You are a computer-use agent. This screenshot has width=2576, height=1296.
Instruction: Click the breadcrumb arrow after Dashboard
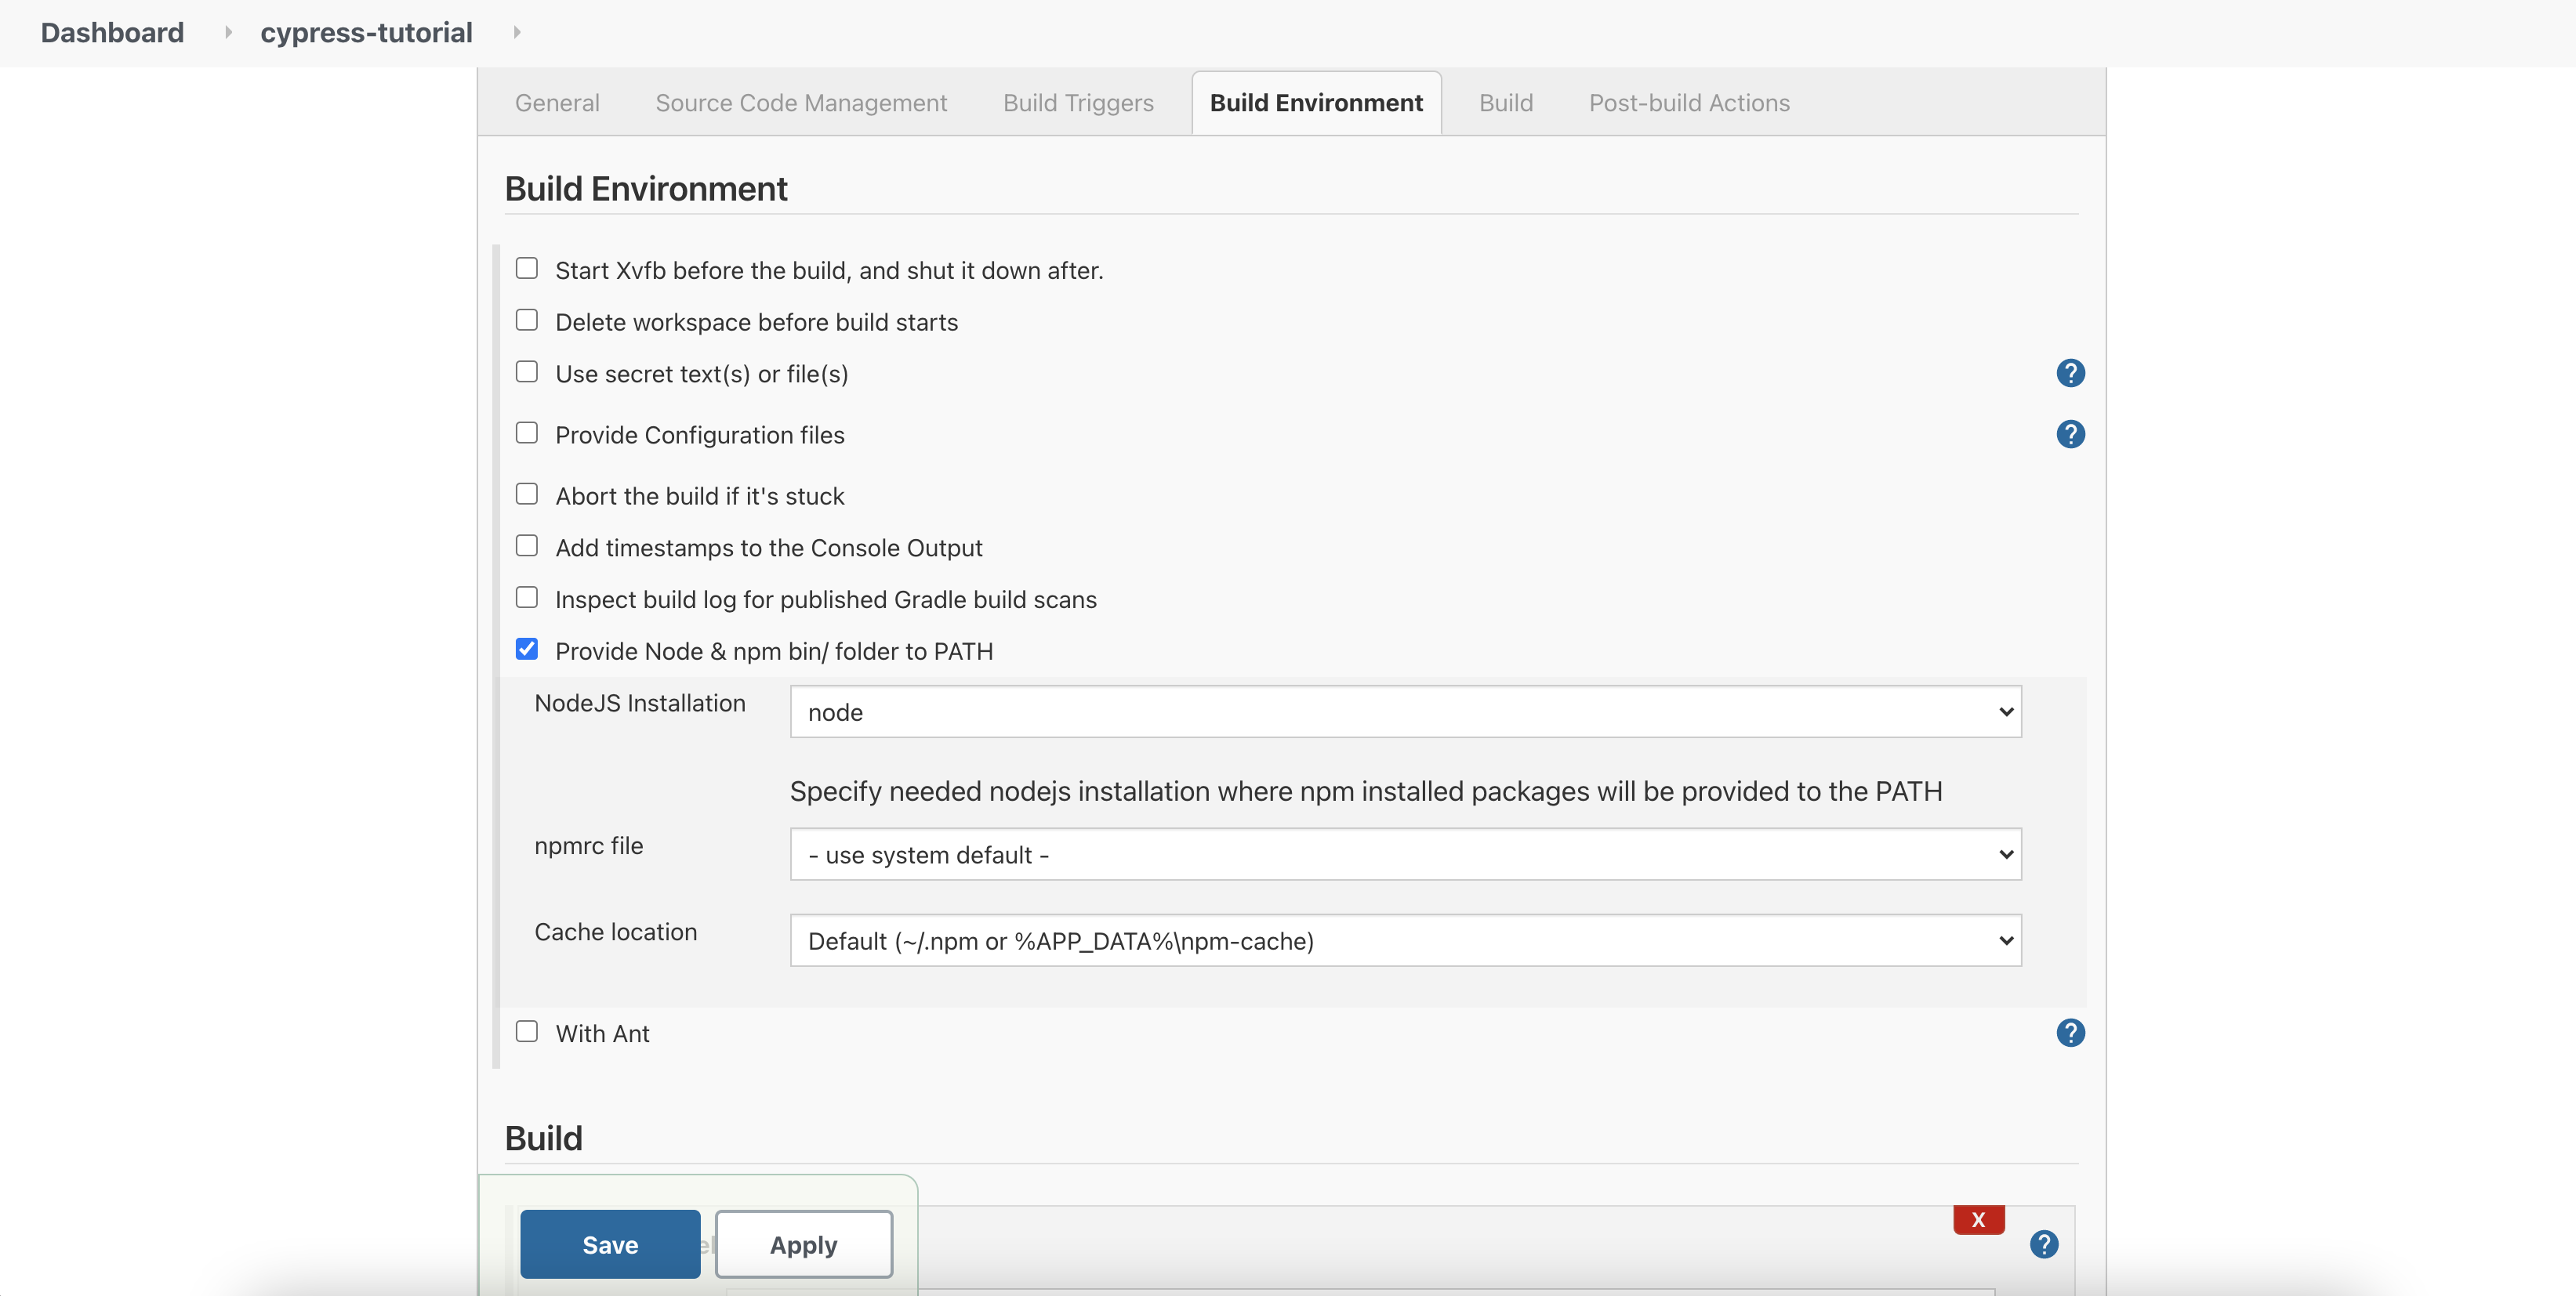click(x=228, y=32)
